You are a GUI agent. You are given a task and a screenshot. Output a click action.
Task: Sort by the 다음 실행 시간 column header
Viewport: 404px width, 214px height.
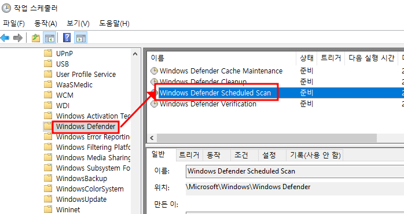pyautogui.click(x=371, y=58)
